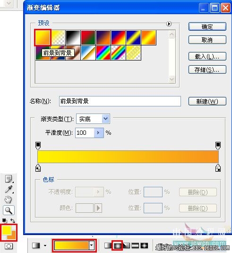This screenshot has height=253, width=232.
Task: Click the 确定 button
Action: (x=207, y=26)
